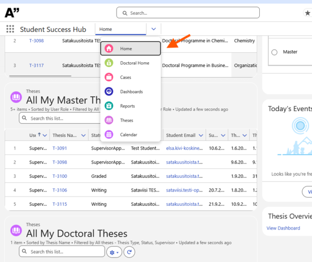This screenshot has width=312, height=262.
Task: Click the global Search field
Action: pos(188,13)
